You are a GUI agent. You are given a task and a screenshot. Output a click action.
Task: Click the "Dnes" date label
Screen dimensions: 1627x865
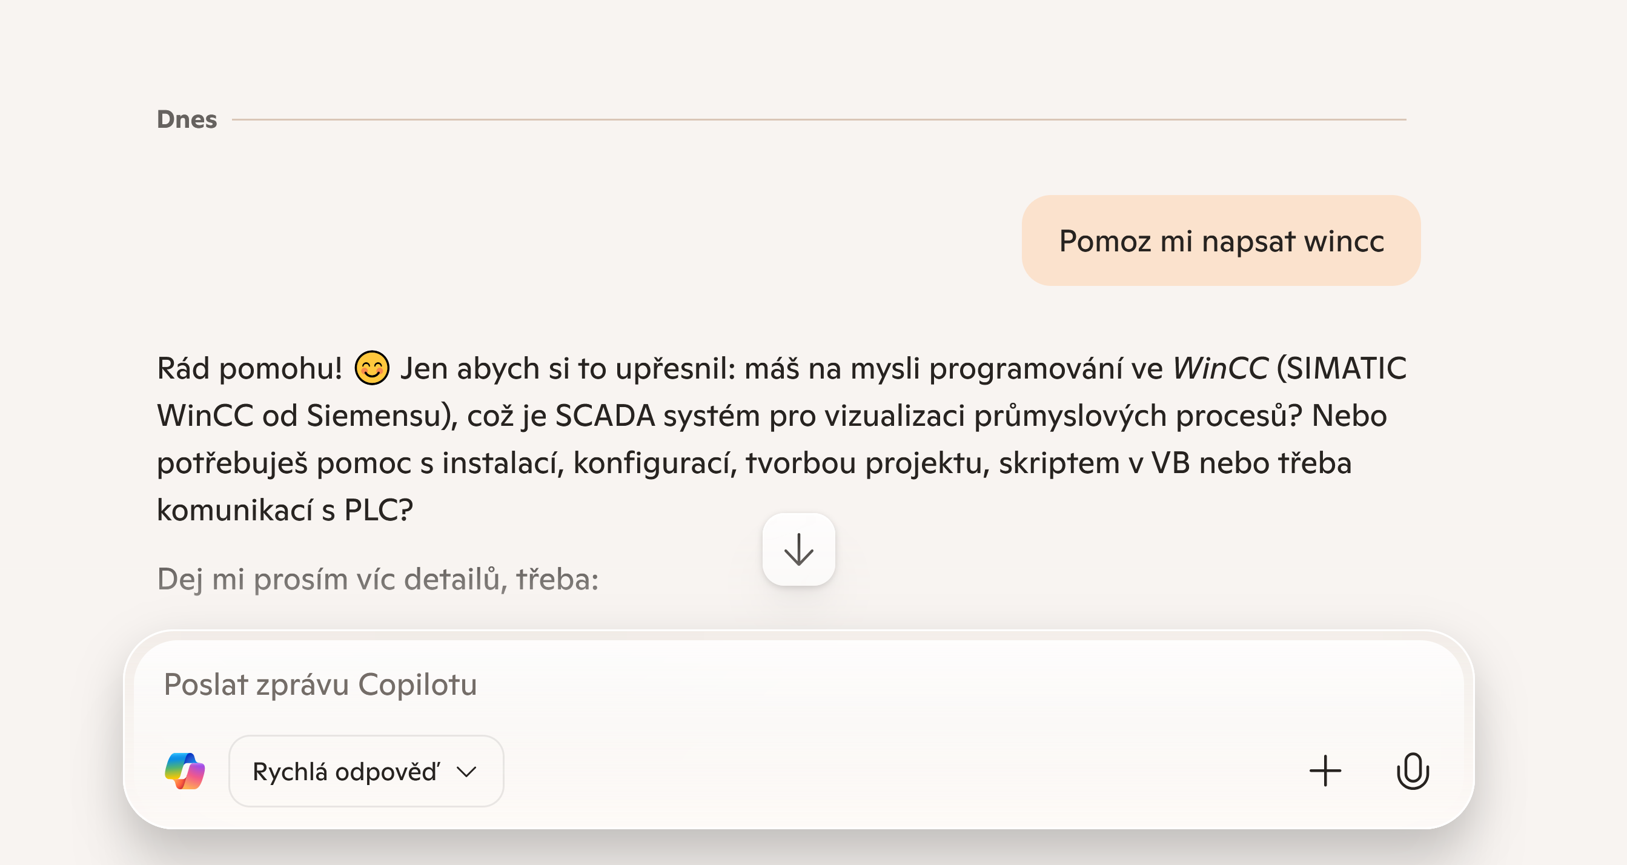187,119
